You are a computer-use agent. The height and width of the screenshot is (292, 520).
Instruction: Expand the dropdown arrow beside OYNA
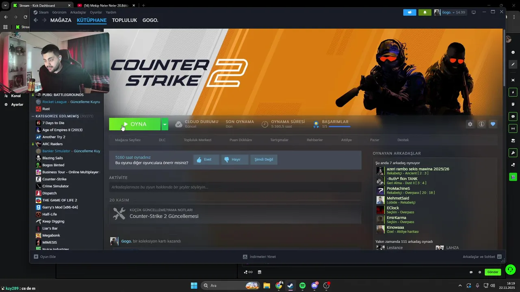point(165,124)
